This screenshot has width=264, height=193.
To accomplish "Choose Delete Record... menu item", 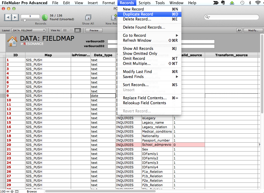I will (x=149, y=19).
